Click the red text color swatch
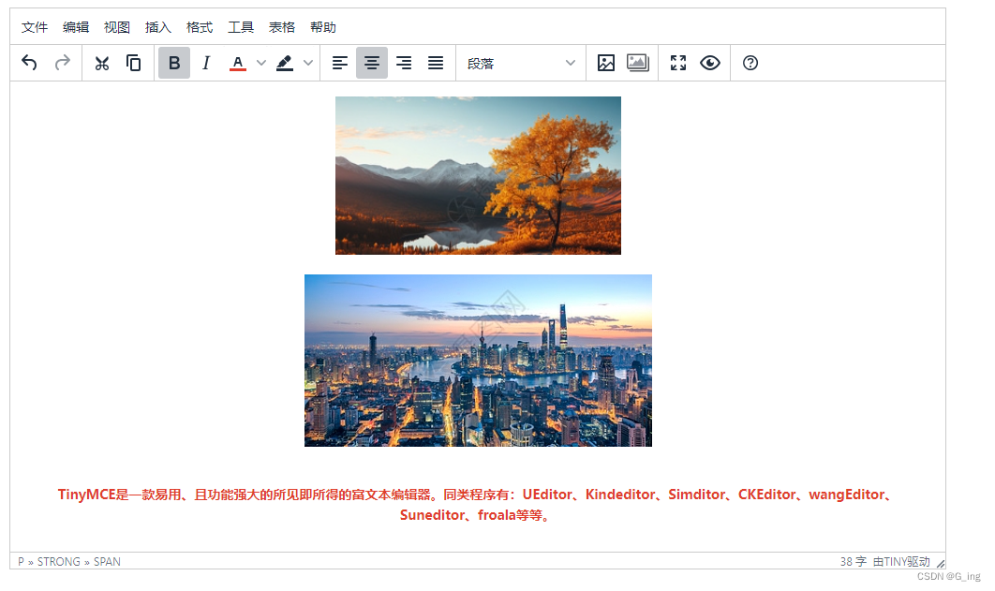Screen dimensions: 995x591 click(238, 63)
